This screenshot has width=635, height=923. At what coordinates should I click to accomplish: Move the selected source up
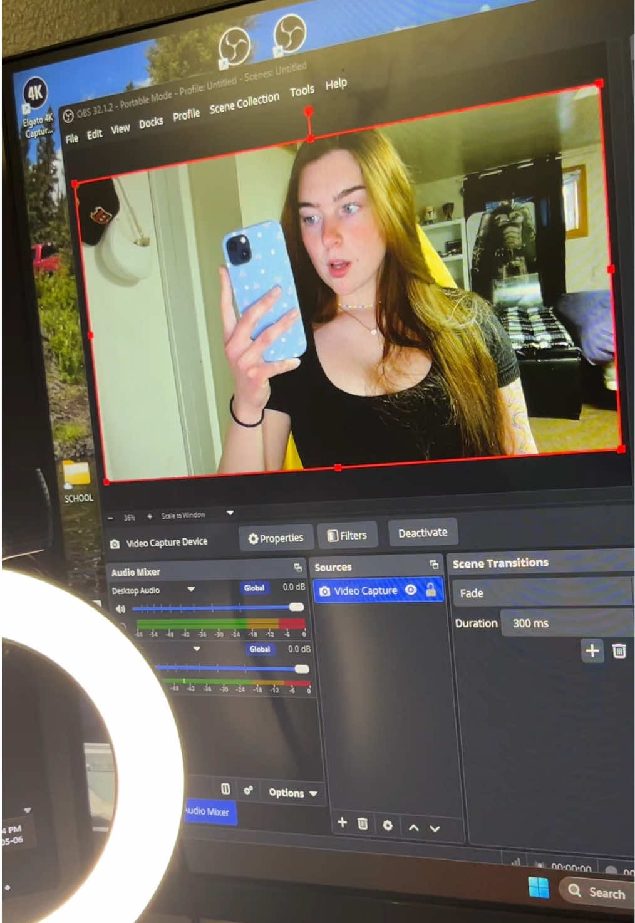coord(413,827)
